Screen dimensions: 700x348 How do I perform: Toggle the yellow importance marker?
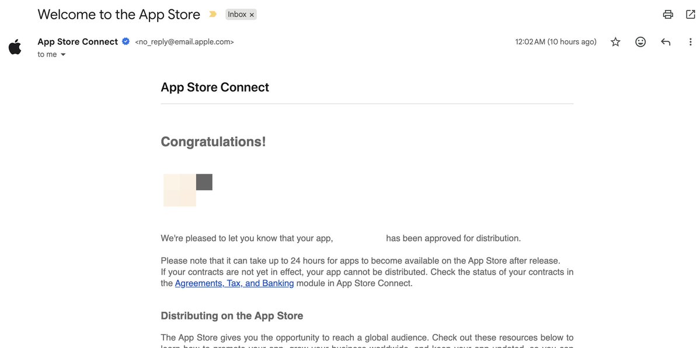point(213,14)
